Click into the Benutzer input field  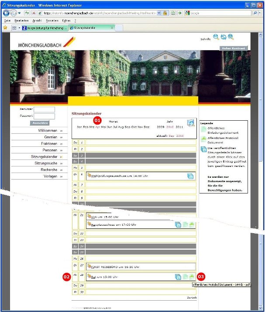click(44, 109)
